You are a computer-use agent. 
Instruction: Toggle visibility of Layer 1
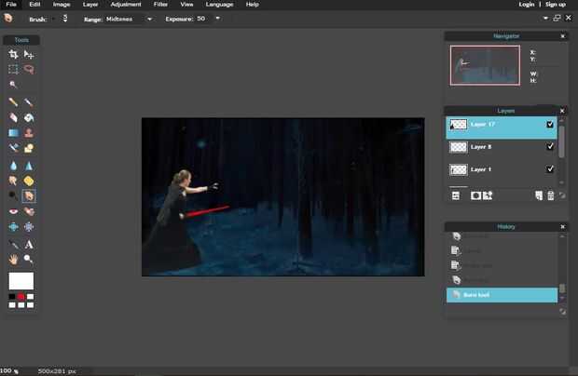550,168
